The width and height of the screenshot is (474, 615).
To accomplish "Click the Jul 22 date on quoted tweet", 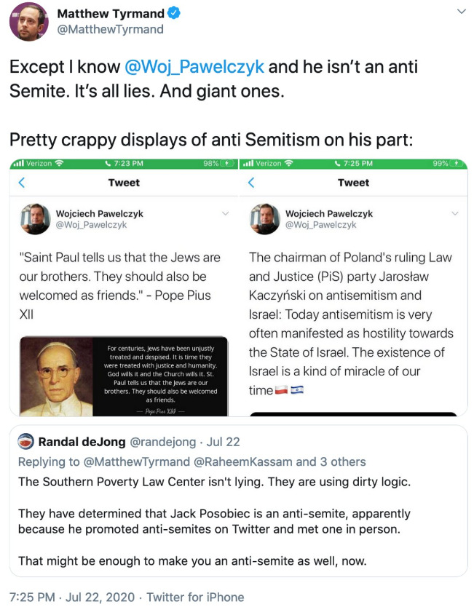I will (x=224, y=442).
